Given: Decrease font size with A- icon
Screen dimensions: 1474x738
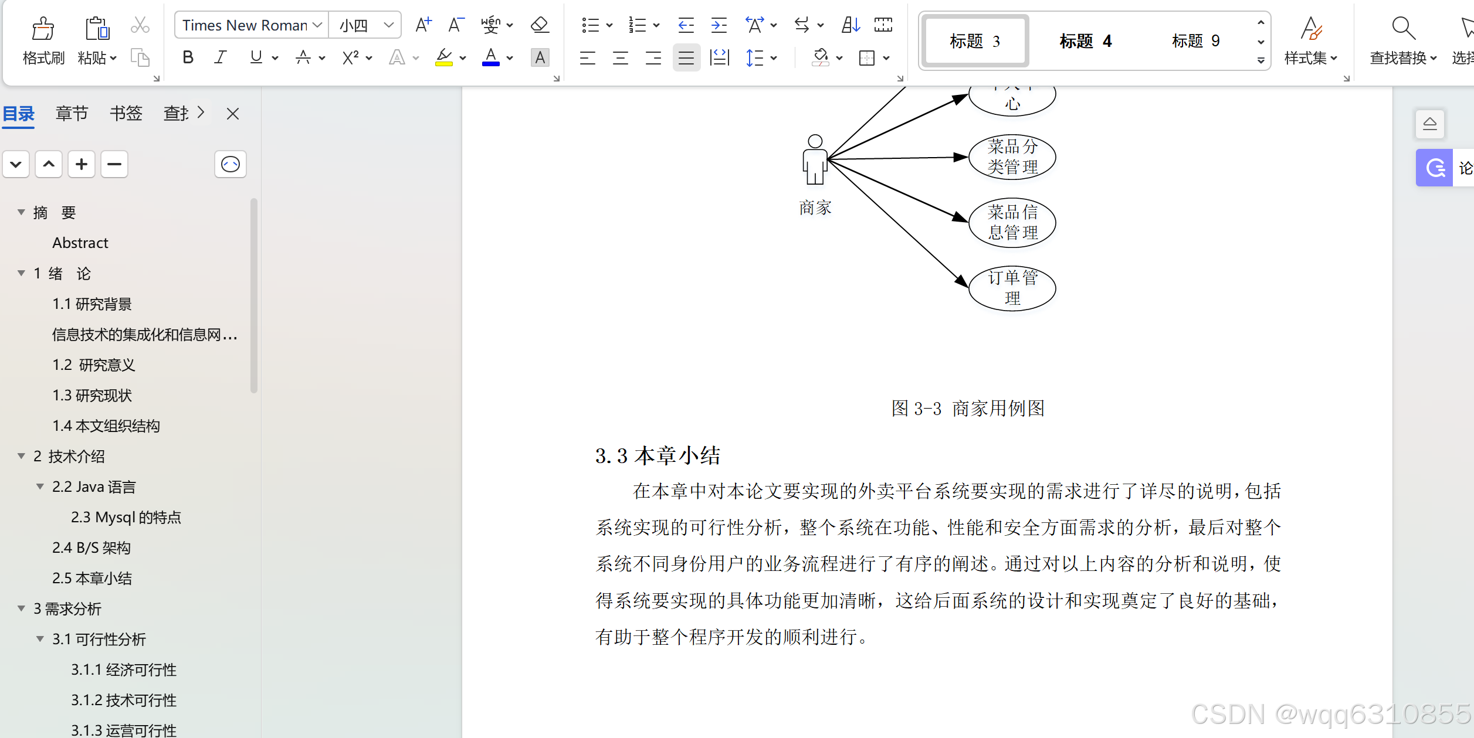Looking at the screenshot, I should pyautogui.click(x=456, y=25).
